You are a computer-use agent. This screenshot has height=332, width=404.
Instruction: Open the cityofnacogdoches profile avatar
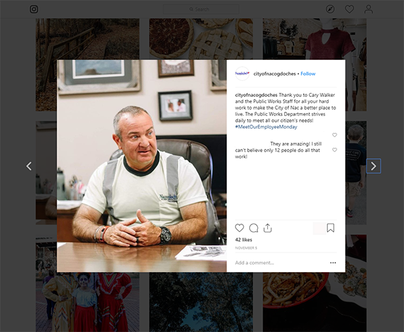click(x=242, y=73)
